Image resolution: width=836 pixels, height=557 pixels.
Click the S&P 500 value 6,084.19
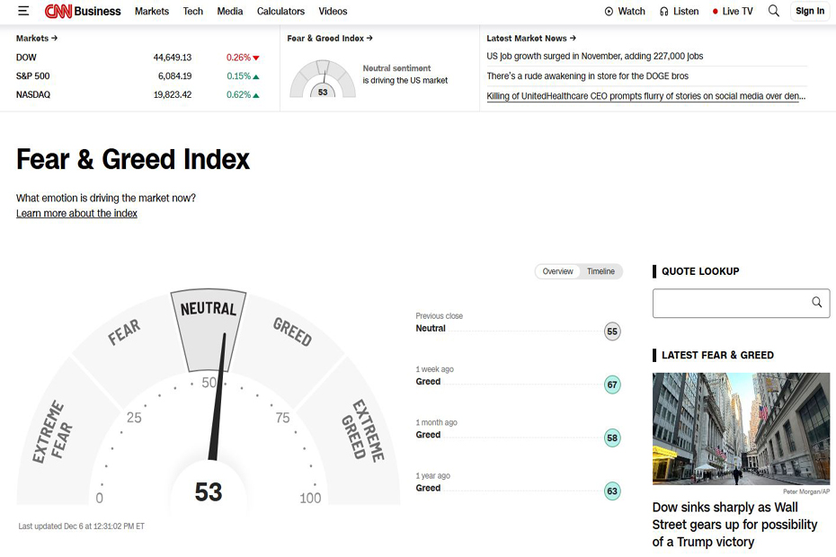174,76
